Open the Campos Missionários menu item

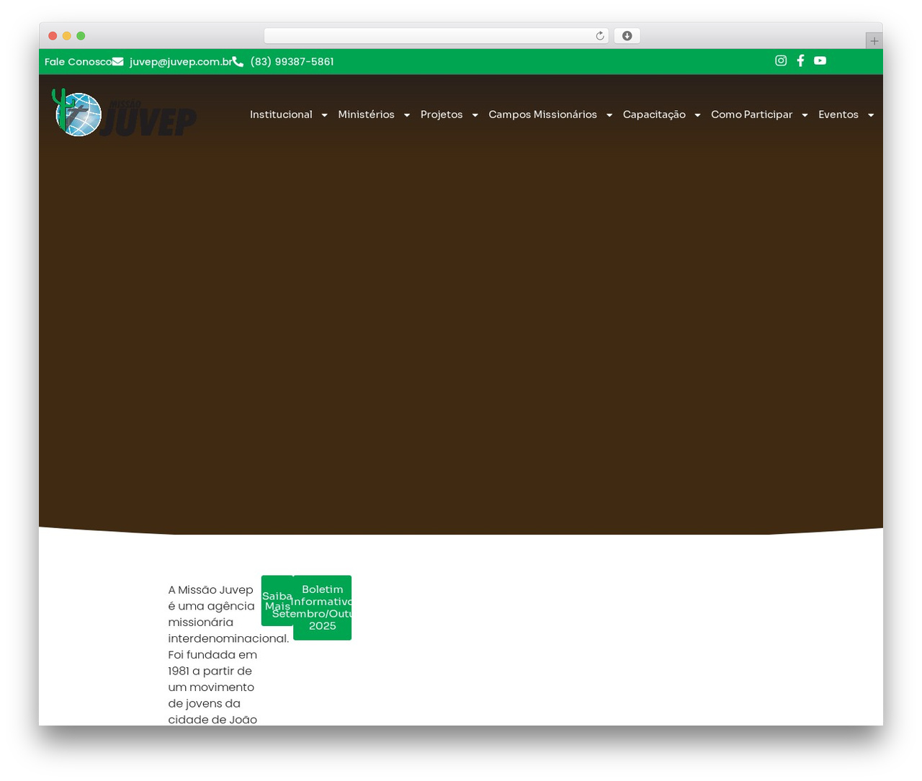(542, 115)
